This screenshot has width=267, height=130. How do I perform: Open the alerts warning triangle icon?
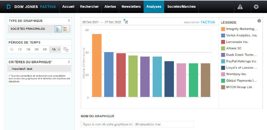point(240,7)
